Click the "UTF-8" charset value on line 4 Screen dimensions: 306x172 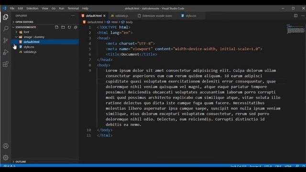coord(145,43)
